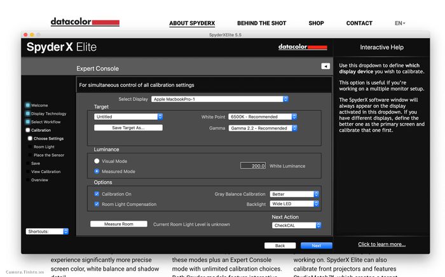Toggle the Calibration On checkbox

pyautogui.click(x=97, y=194)
